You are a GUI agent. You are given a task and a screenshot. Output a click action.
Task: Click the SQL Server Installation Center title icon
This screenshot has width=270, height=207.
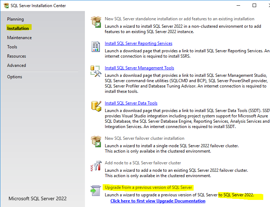tap(6, 6)
